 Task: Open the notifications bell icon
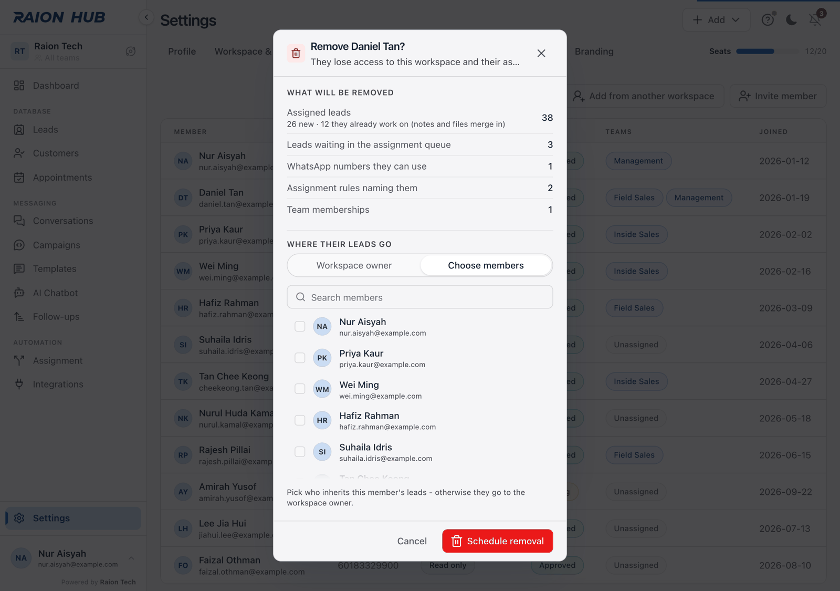815,20
